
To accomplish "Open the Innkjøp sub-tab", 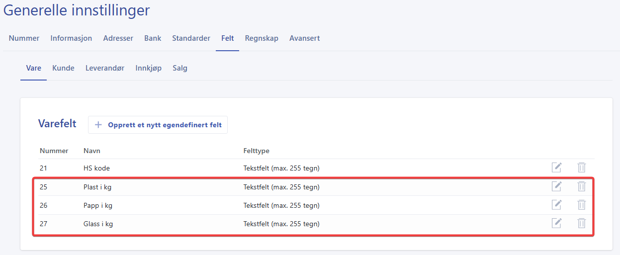I will [x=148, y=68].
